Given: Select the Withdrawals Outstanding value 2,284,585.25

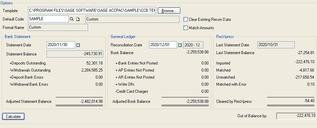Looking at the screenshot, I should click(92, 70).
